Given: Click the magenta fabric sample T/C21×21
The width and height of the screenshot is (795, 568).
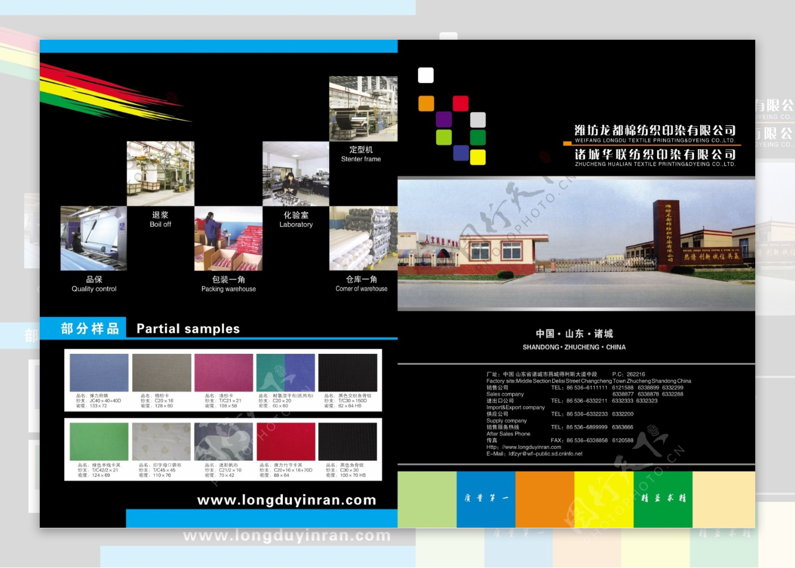Looking at the screenshot, I should click(x=224, y=373).
